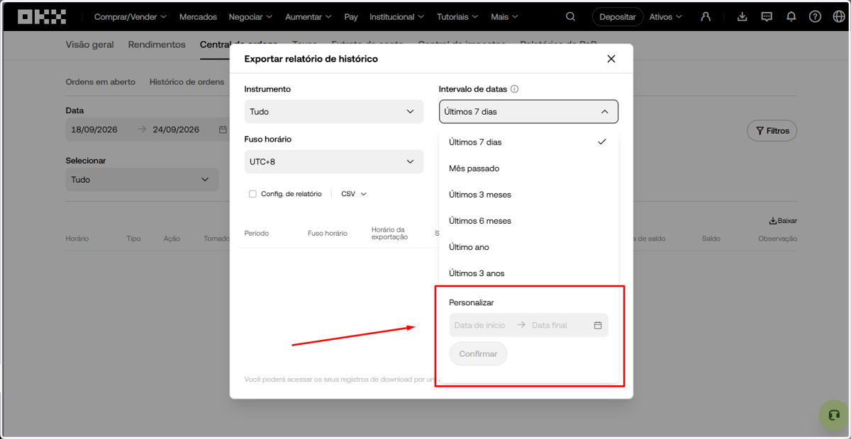
Task: Click the Data final field
Action: tap(550, 326)
